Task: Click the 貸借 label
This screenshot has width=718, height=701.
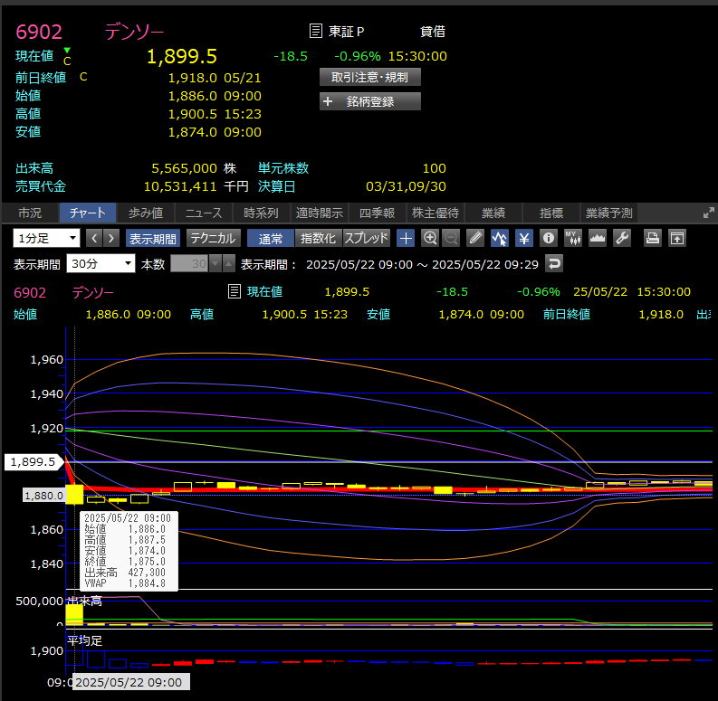Action: [x=433, y=32]
